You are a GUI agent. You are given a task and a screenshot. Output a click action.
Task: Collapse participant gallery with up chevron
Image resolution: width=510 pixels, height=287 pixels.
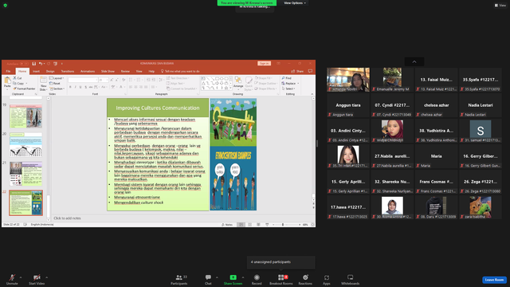[x=414, y=62]
